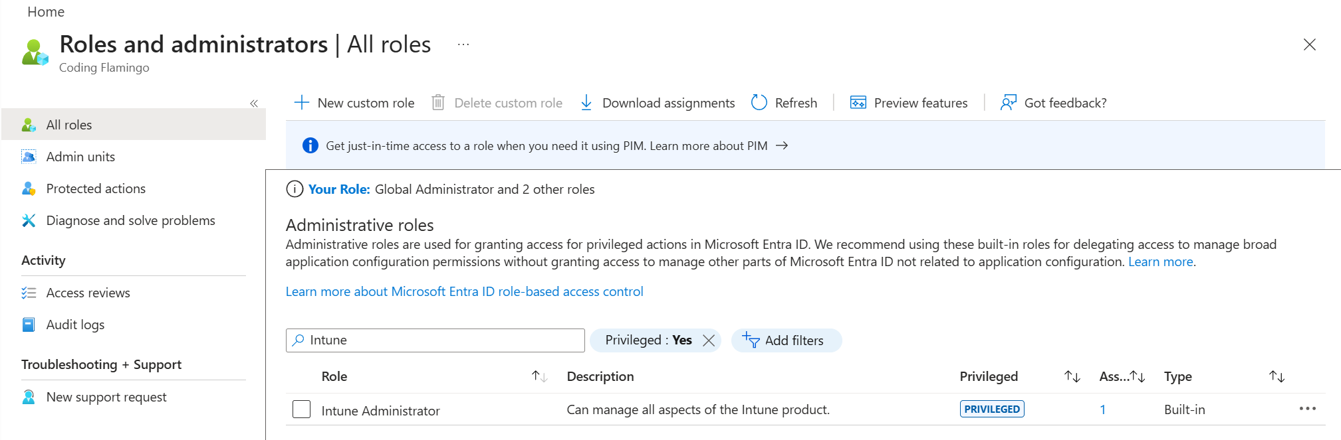Open the assignments count 1 link
This screenshot has height=440, width=1341.
(1102, 409)
